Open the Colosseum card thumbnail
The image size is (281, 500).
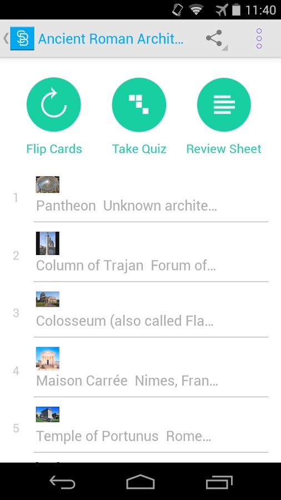tap(47, 299)
